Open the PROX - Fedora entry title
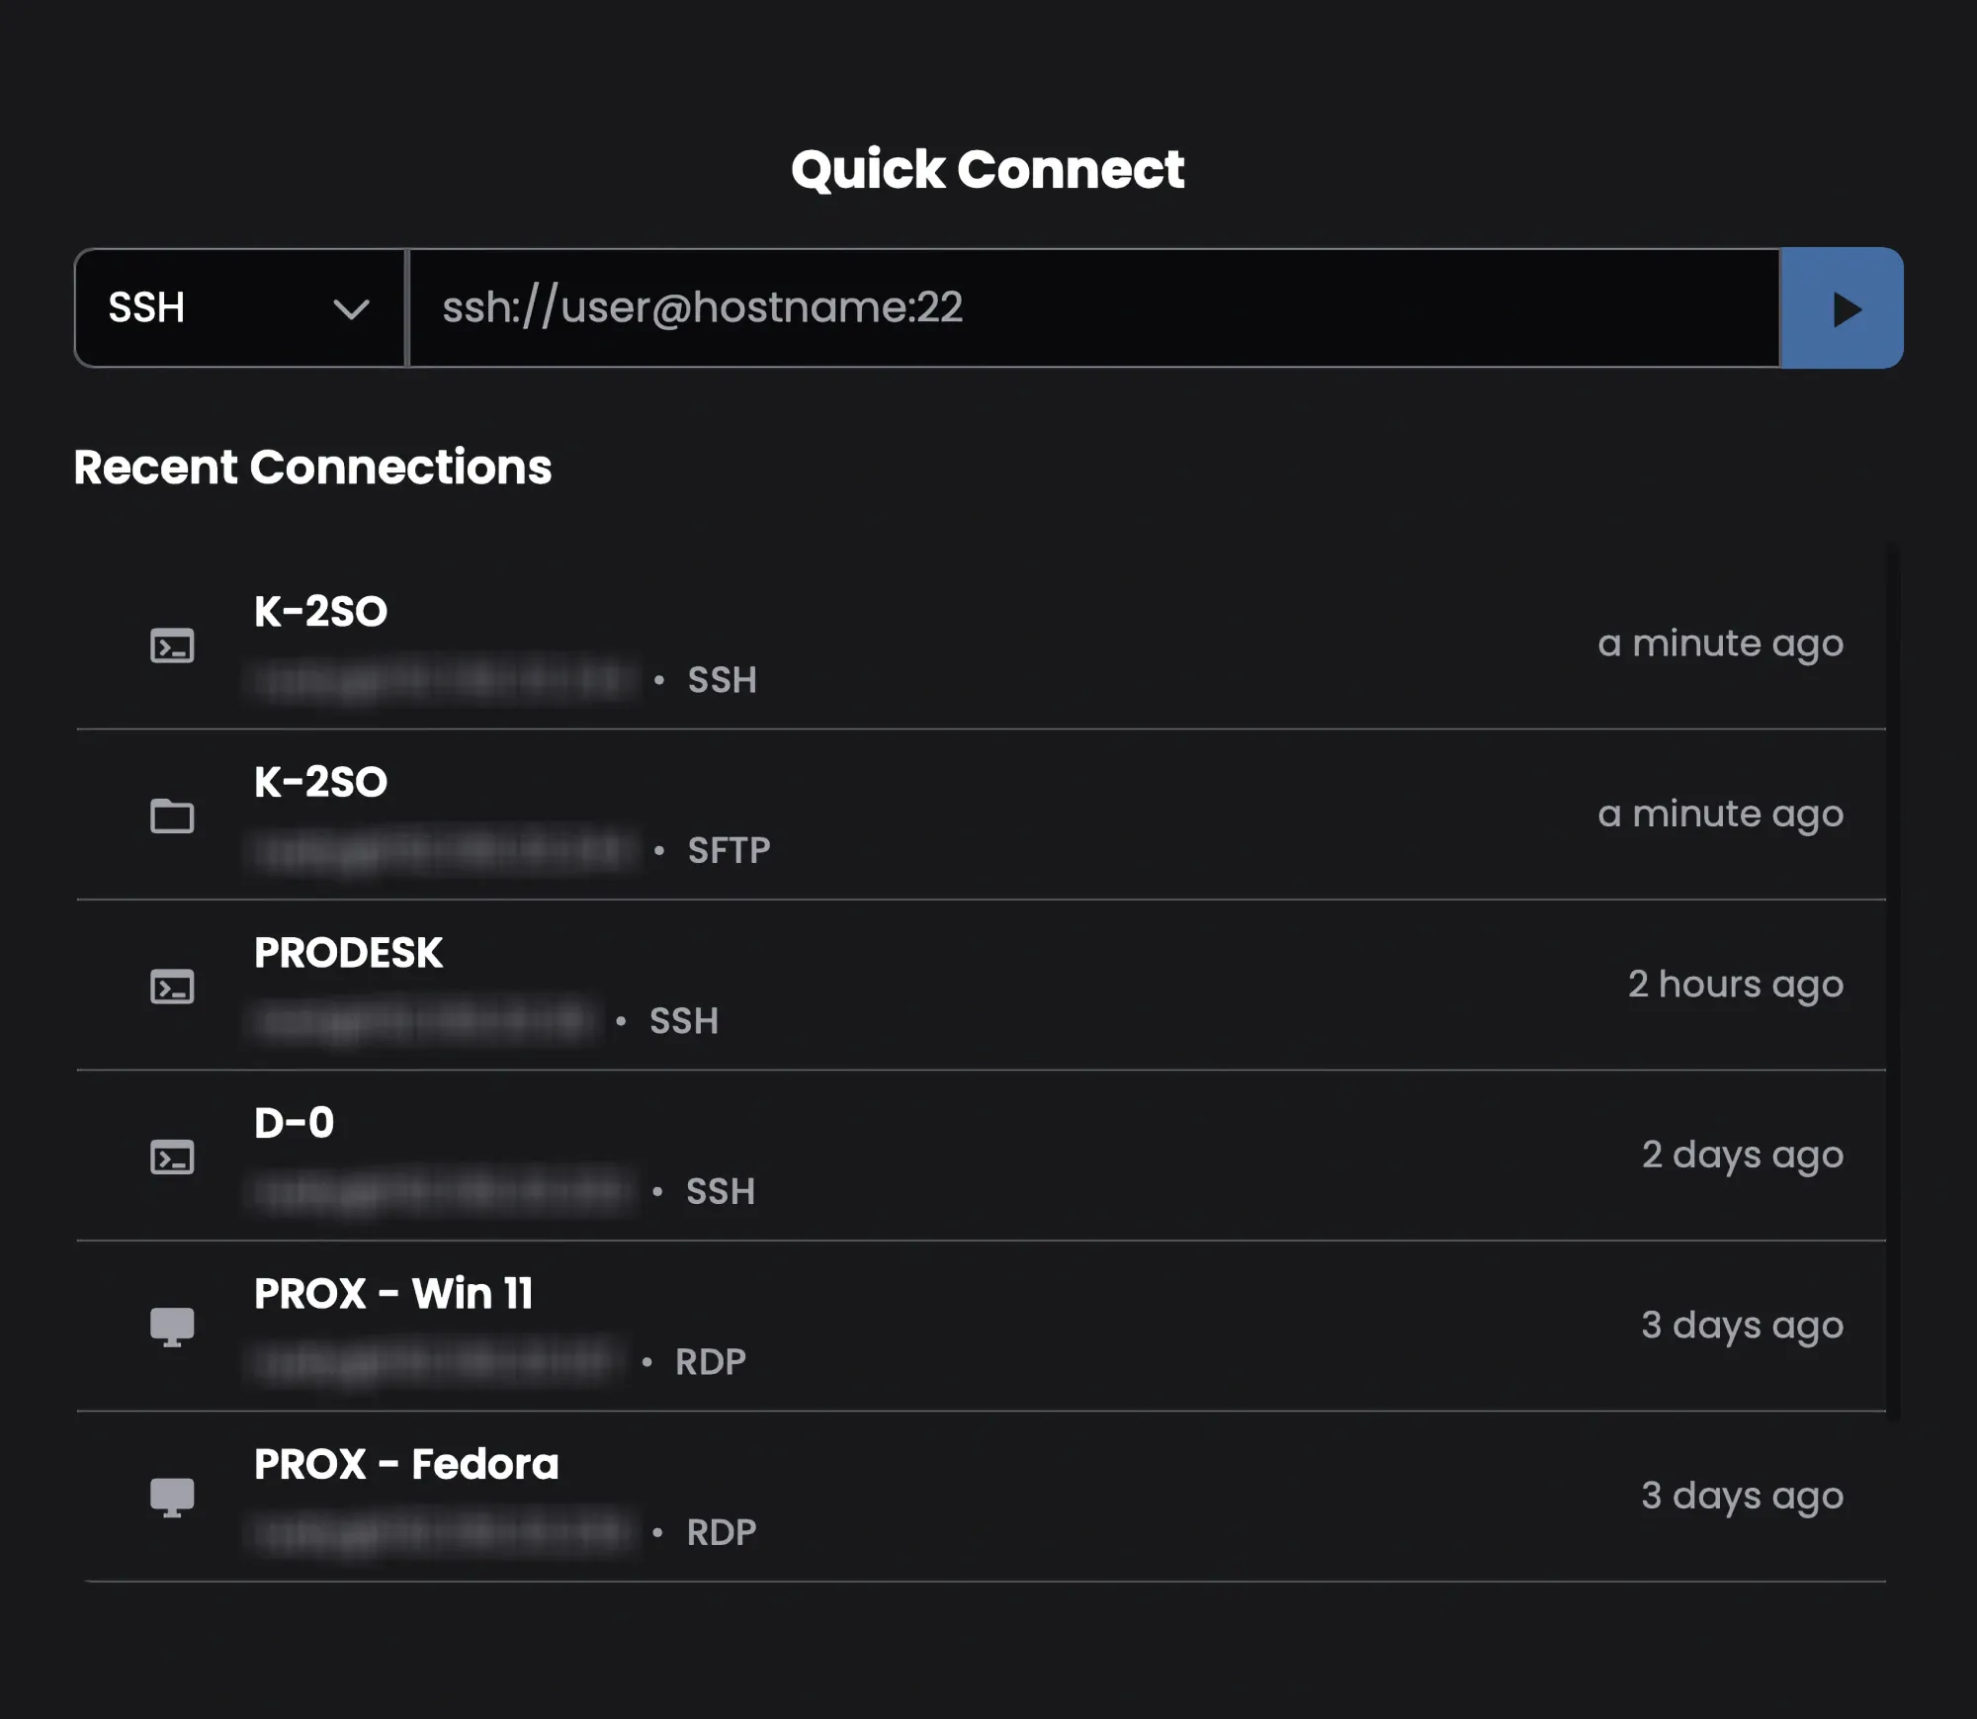The width and height of the screenshot is (1977, 1719). pos(406,1464)
